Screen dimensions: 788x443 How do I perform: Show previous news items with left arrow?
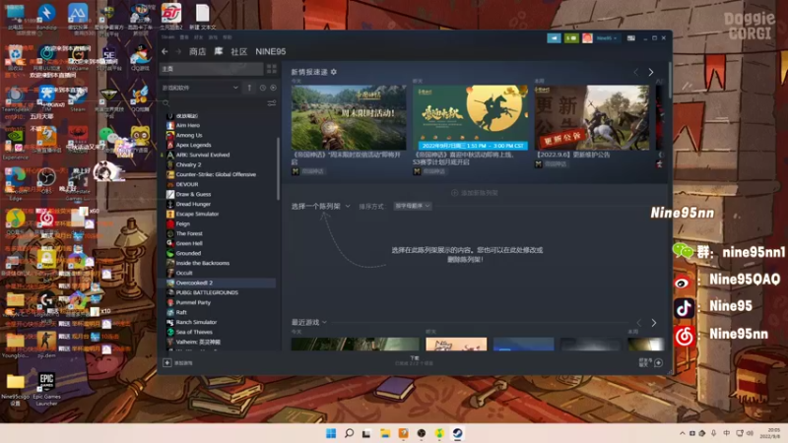point(636,72)
